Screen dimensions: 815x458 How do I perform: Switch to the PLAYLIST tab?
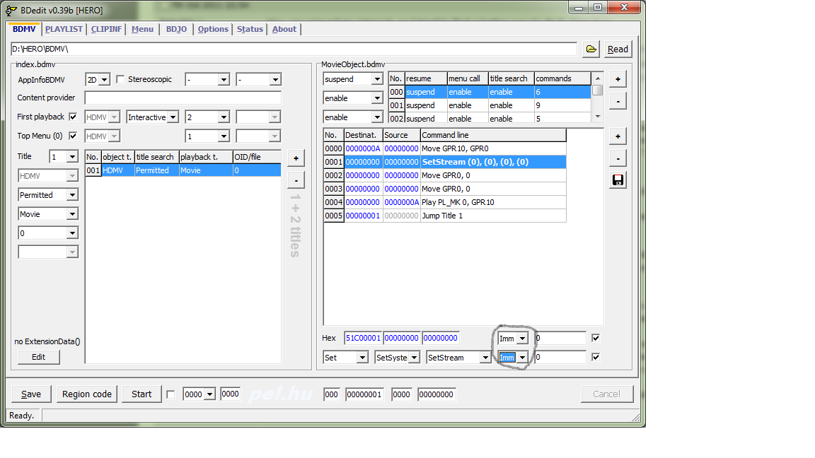tap(64, 29)
